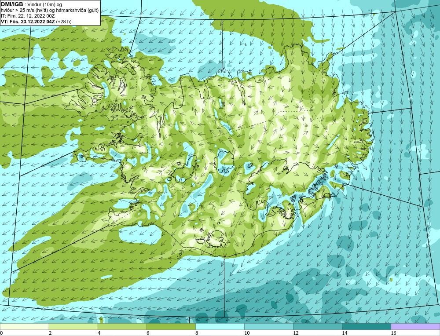
Task: Click the 8–10 m/s light cyan legend swatch
Action: [220, 327]
